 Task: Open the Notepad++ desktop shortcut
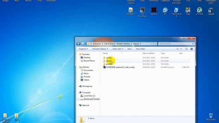pyautogui.click(x=131, y=11)
